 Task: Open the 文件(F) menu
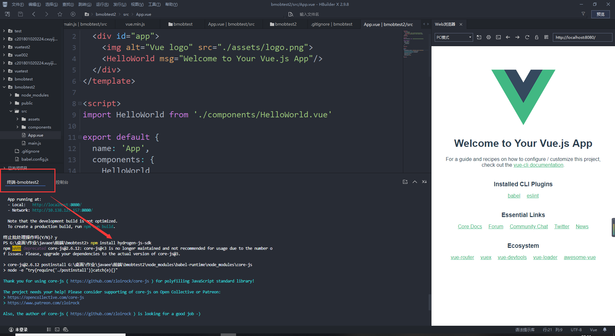click(x=18, y=4)
